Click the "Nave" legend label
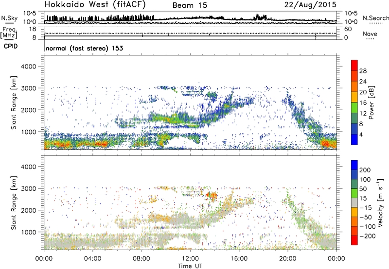Viewport: 389px width, 269px height. pyautogui.click(x=370, y=34)
